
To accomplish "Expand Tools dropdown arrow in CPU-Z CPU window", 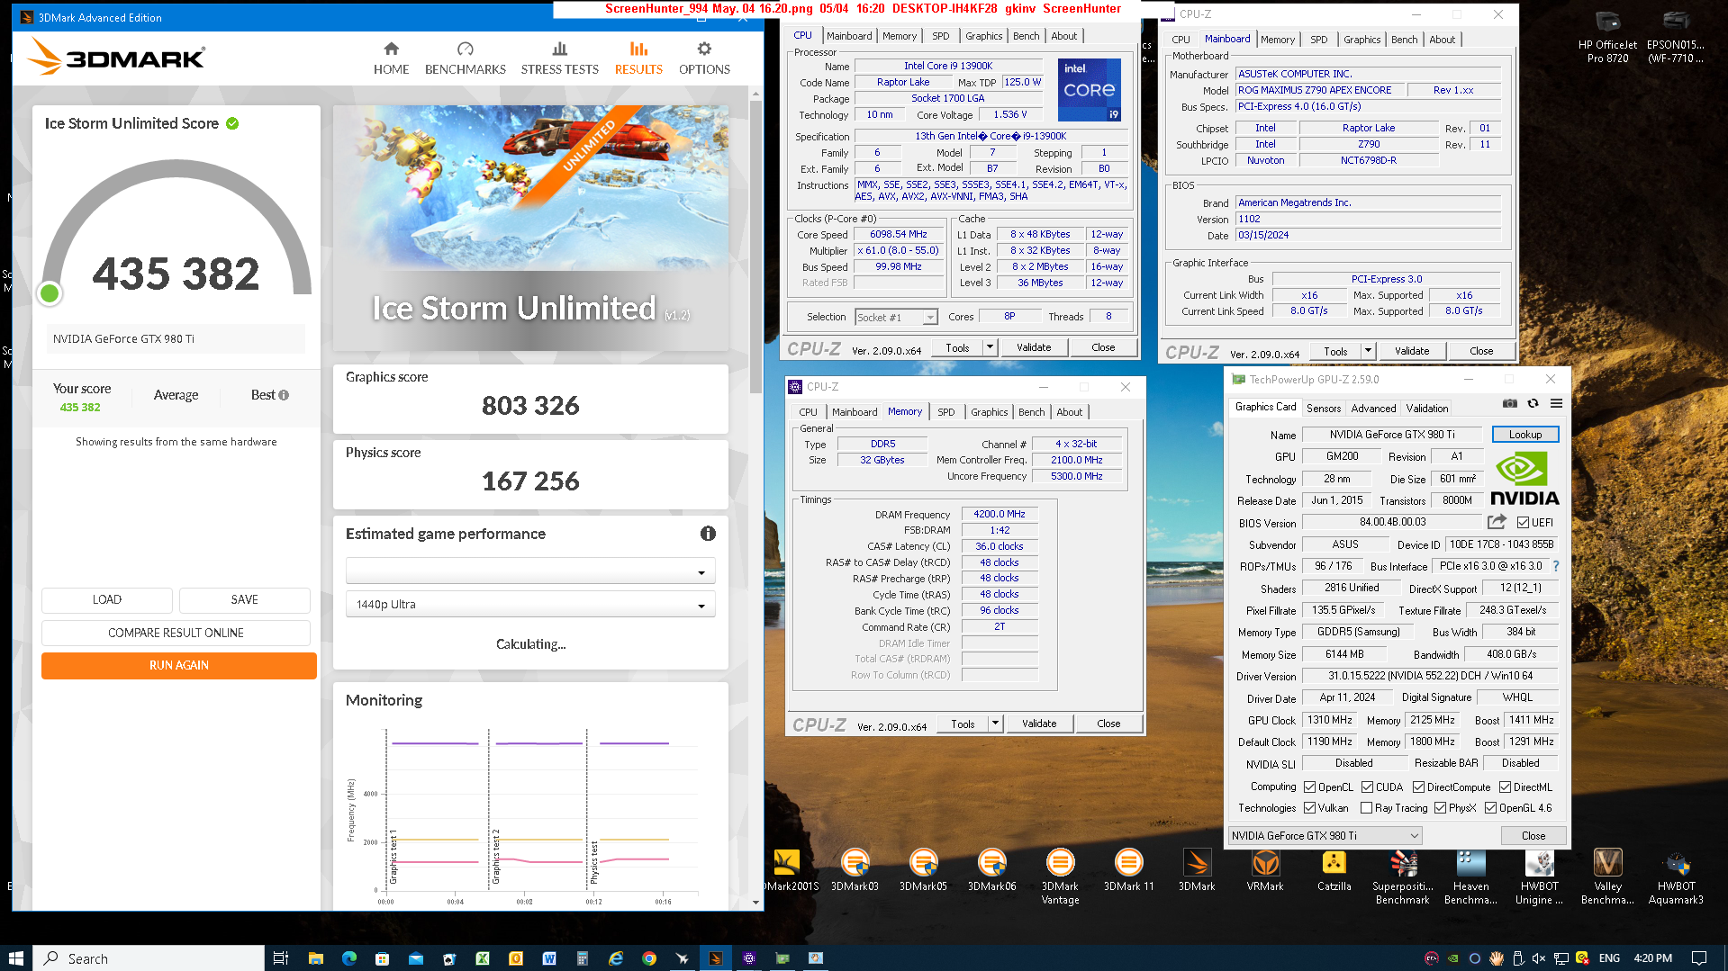I will tap(990, 347).
